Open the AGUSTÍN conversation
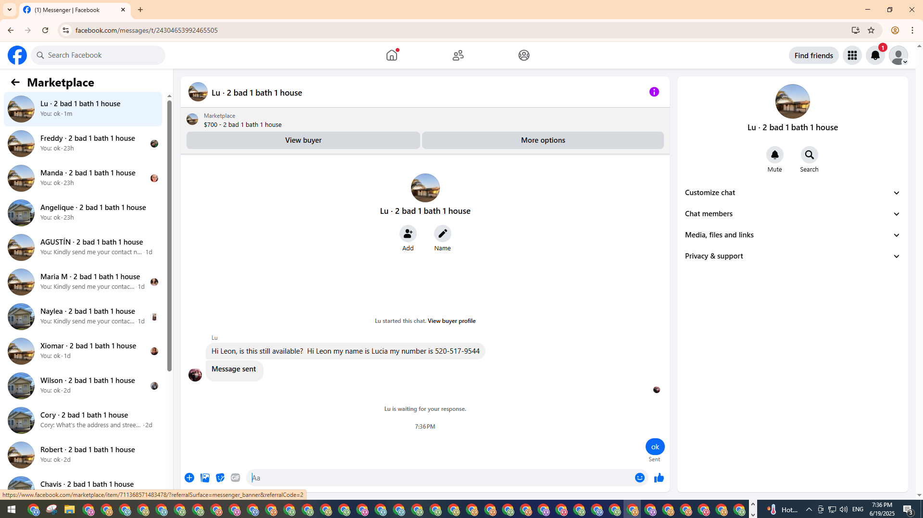 83,247
